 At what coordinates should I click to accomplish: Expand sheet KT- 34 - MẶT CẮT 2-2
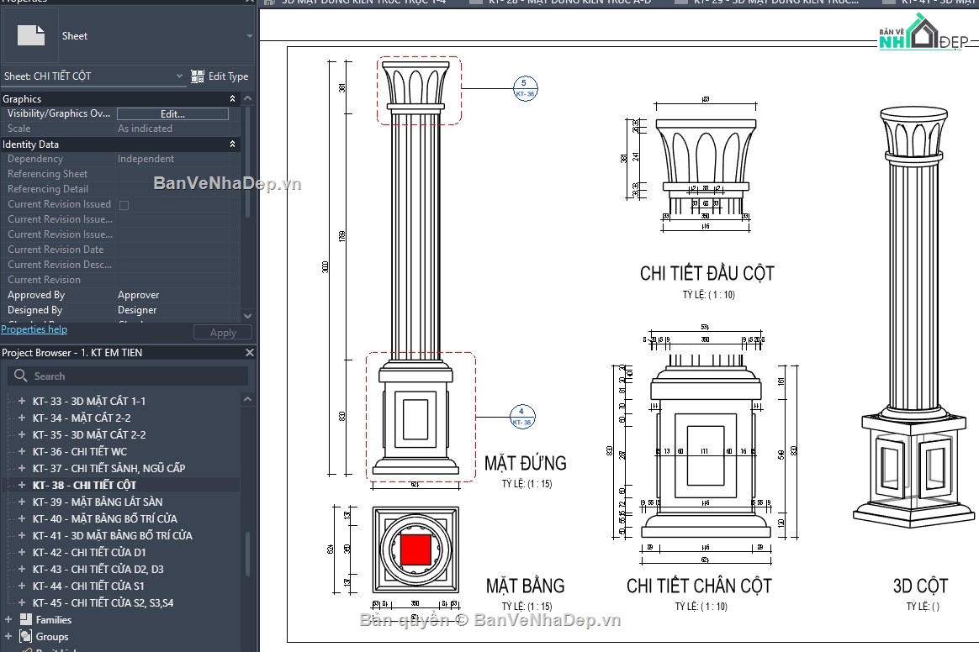click(22, 418)
